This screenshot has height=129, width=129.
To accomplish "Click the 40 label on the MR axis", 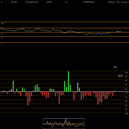I will [126, 85].
